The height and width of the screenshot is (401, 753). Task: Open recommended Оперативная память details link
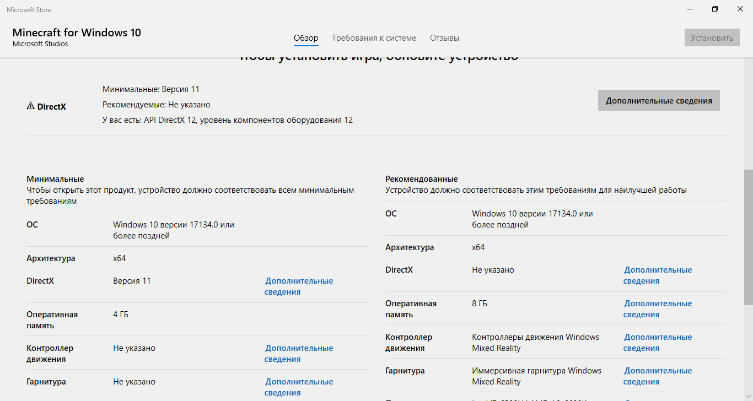[x=658, y=308]
